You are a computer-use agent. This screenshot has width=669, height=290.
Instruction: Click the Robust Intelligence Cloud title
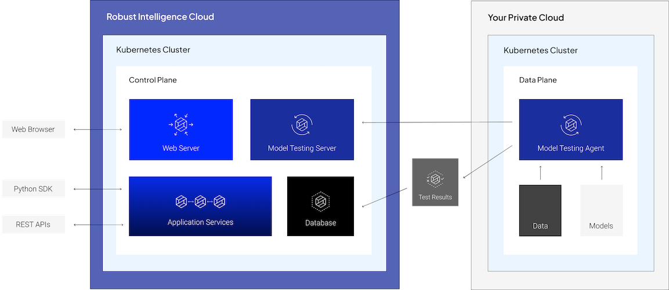[x=160, y=17]
